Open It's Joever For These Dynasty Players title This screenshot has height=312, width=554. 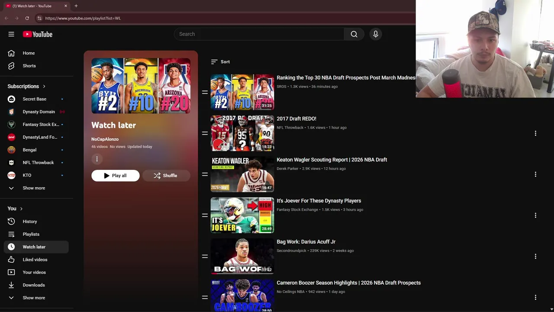pyautogui.click(x=319, y=201)
